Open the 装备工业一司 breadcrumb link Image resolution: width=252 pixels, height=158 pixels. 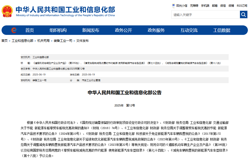click(x=62, y=40)
